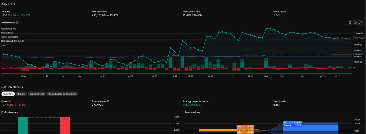Click the Key stats heading
The image size is (366, 134).
point(9,4)
